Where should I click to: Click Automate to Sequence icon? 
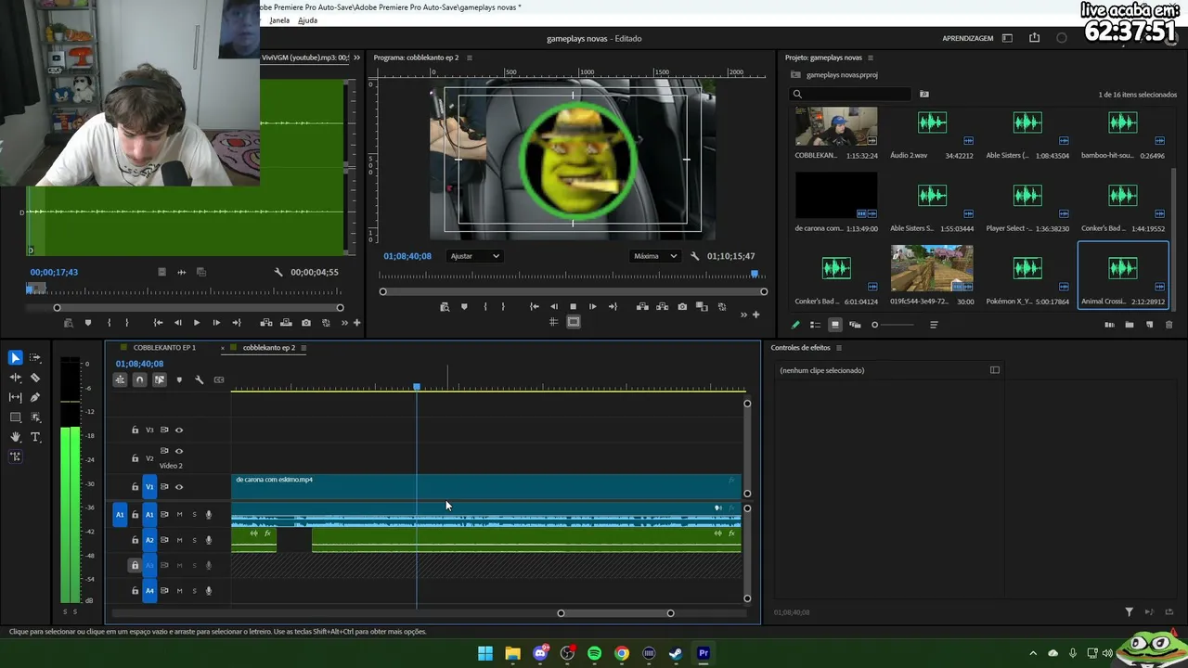pos(1109,325)
